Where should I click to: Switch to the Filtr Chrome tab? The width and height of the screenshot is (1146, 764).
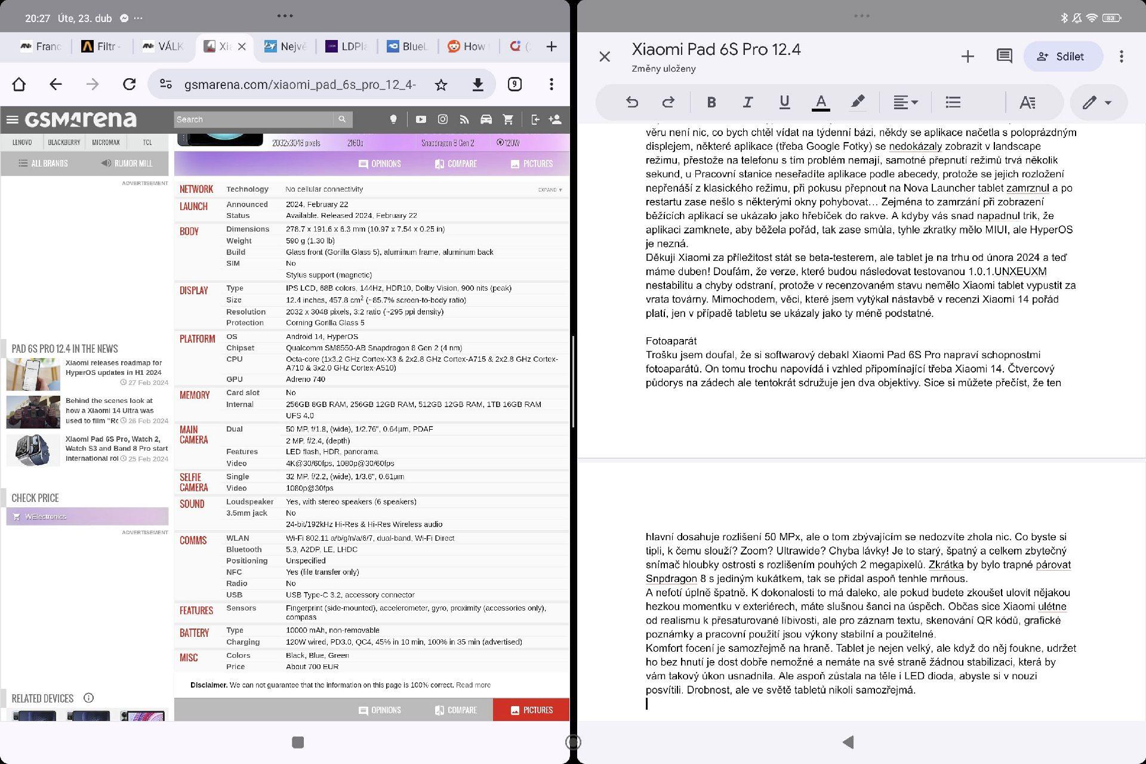101,47
